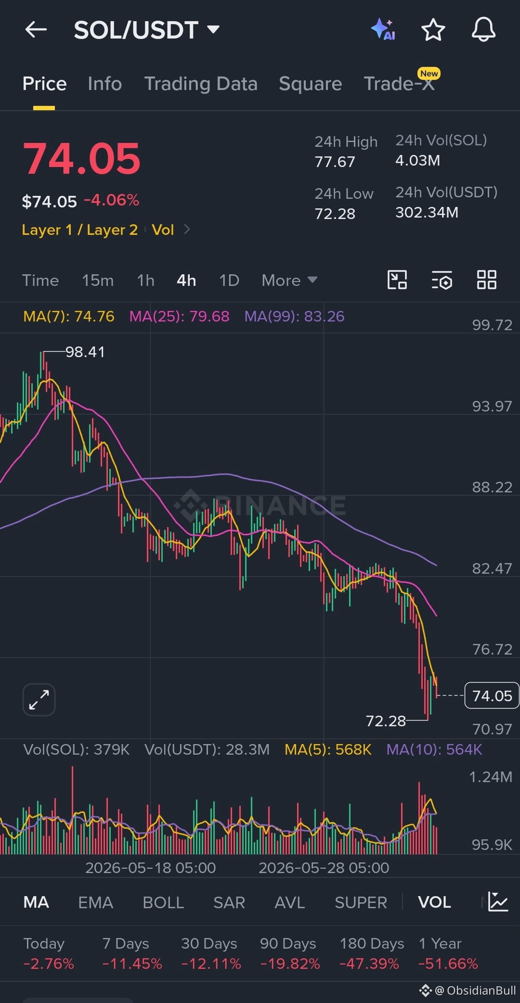
Task: Tap the 7 Days -11.45% performance
Action: [x=132, y=953]
